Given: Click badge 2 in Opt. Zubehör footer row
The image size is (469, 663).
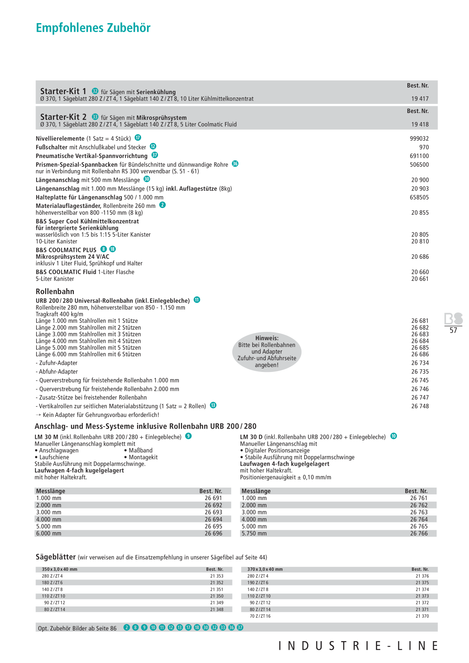Looking at the screenshot, I should (127, 627).
